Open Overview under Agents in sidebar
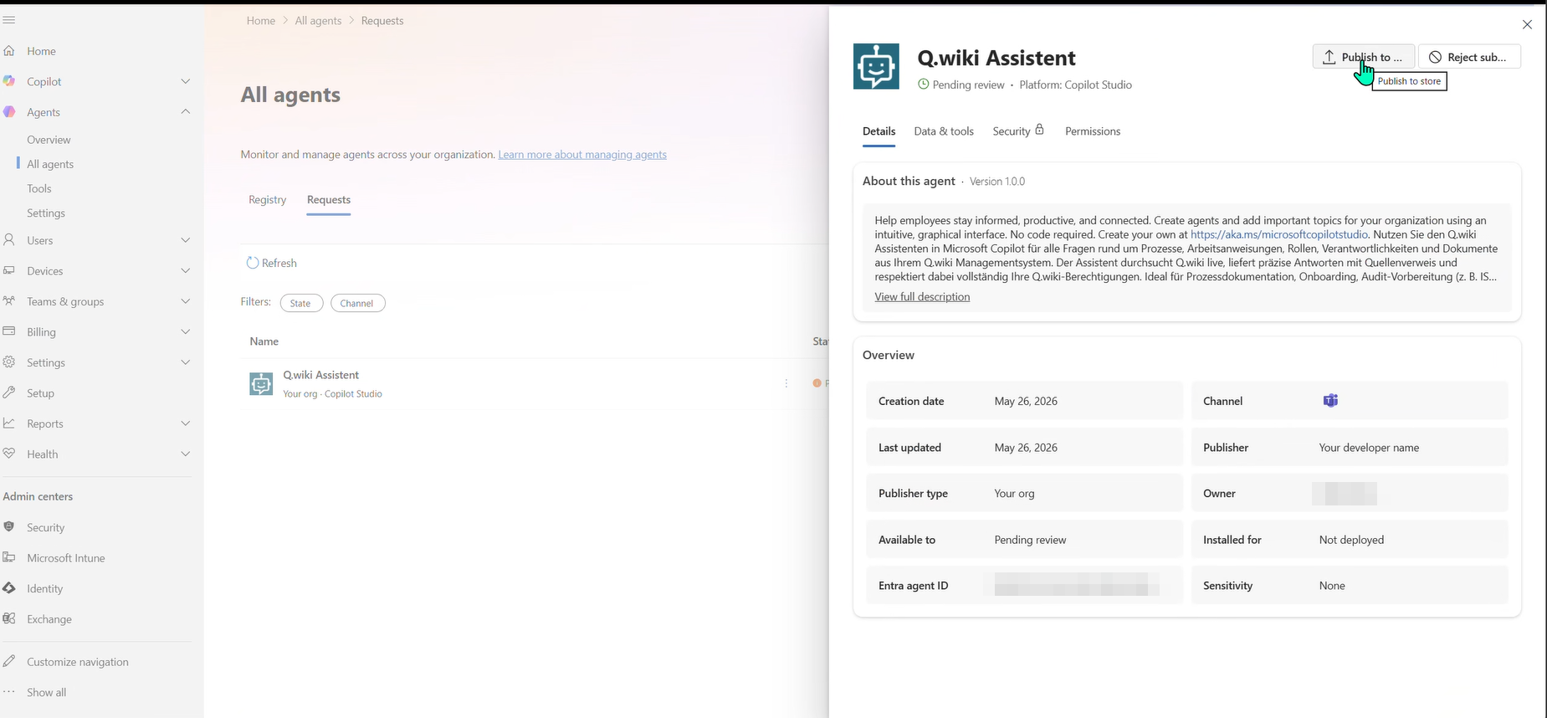Viewport: 1547px width, 718px height. (x=49, y=140)
